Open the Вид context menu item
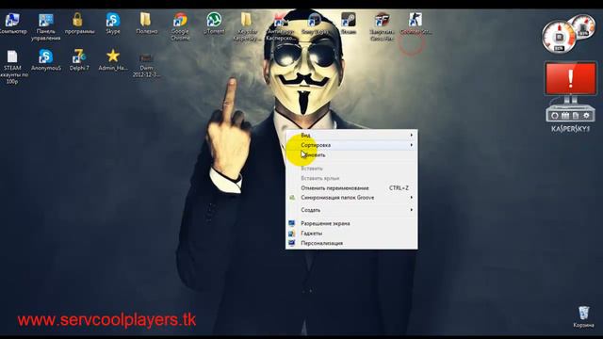The height and width of the screenshot is (339, 603). 351,135
